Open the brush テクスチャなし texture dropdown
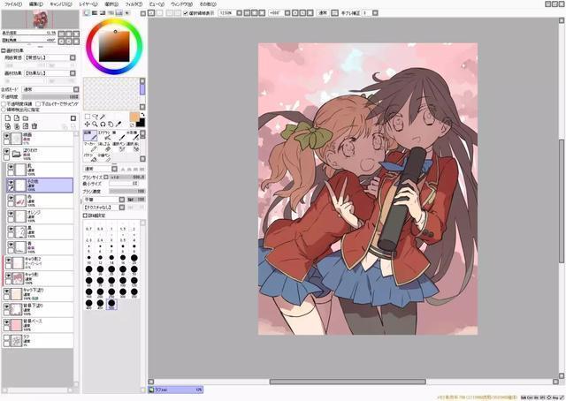 [x=122, y=208]
